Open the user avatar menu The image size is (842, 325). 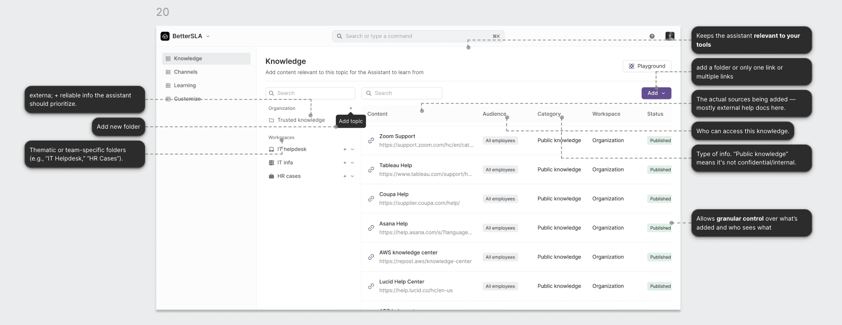click(670, 36)
